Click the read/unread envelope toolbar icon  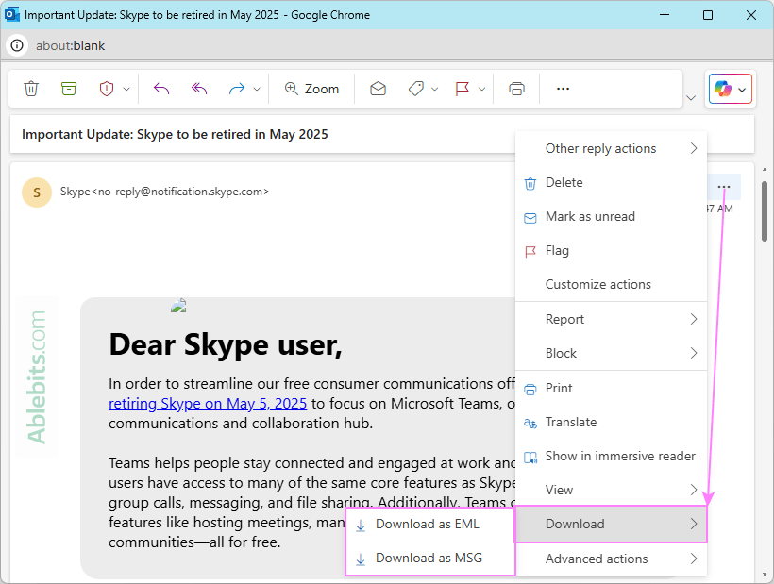[379, 89]
